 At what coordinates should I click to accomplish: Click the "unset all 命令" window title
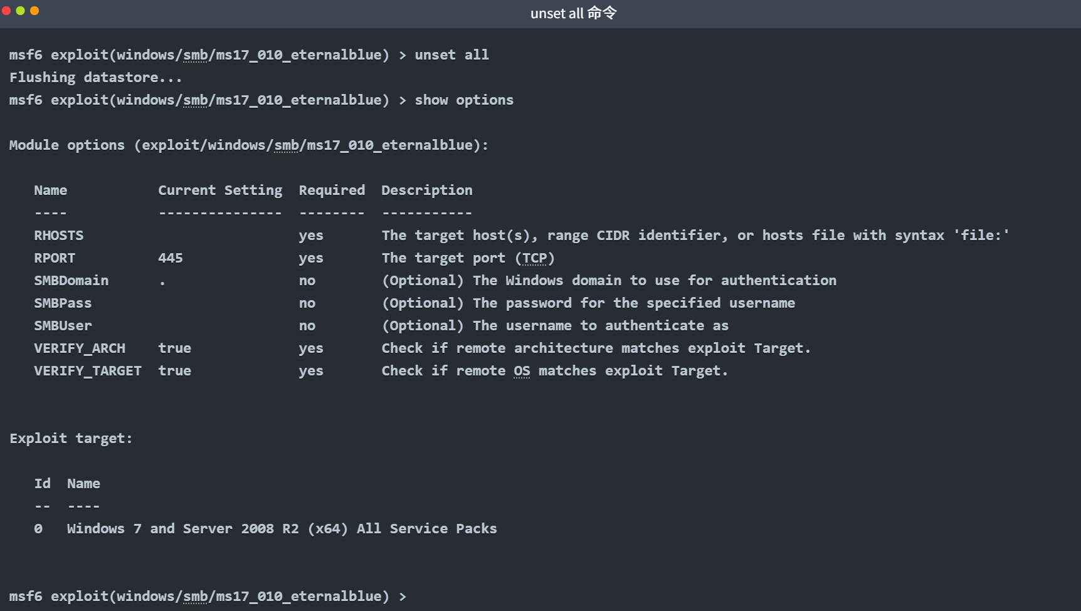click(573, 13)
